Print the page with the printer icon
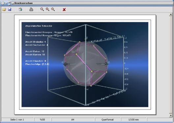Screen dimensions: 174x123 coord(31,9)
